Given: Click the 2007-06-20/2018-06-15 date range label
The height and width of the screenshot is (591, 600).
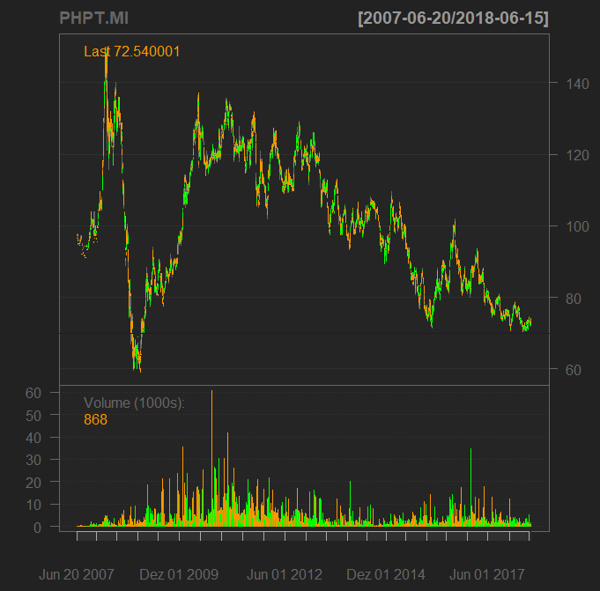Looking at the screenshot, I should pyautogui.click(x=454, y=18).
